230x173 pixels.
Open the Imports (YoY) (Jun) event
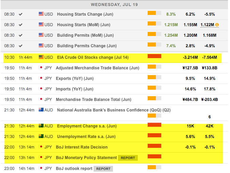75,89
